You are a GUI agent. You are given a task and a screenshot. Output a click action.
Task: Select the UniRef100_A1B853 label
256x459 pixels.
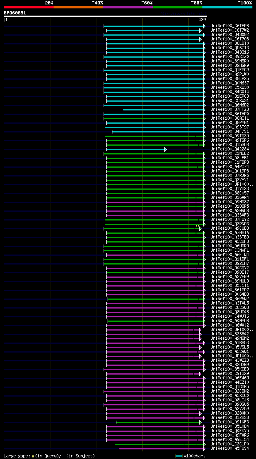pyautogui.click(x=230, y=343)
